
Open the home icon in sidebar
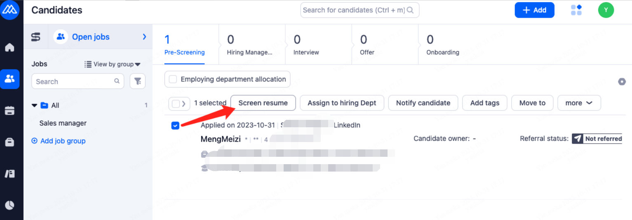pyautogui.click(x=9, y=48)
